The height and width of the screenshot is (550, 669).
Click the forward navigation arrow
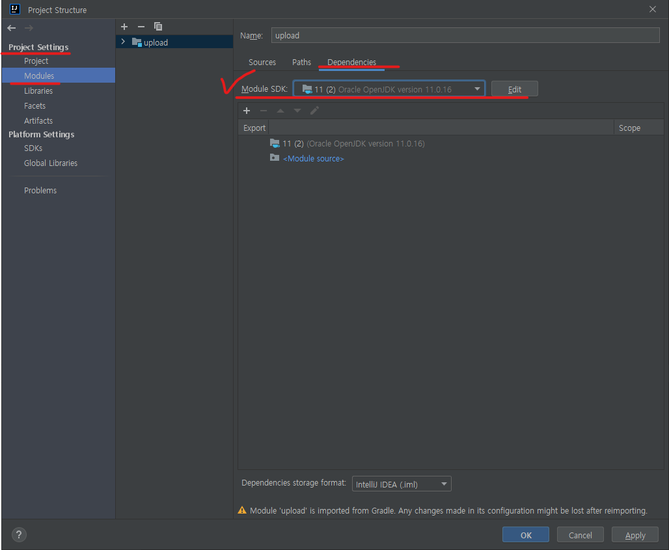pos(29,28)
